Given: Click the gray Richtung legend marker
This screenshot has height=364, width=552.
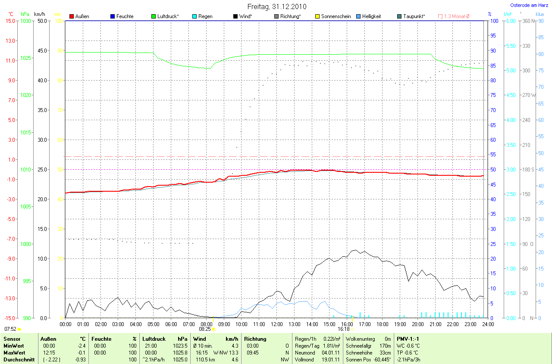Looking at the screenshot, I should [276, 16].
